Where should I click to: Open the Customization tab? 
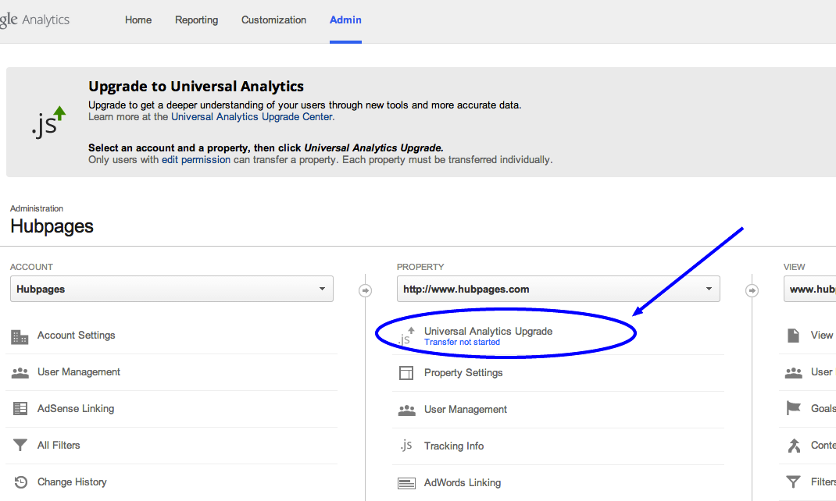[273, 20]
